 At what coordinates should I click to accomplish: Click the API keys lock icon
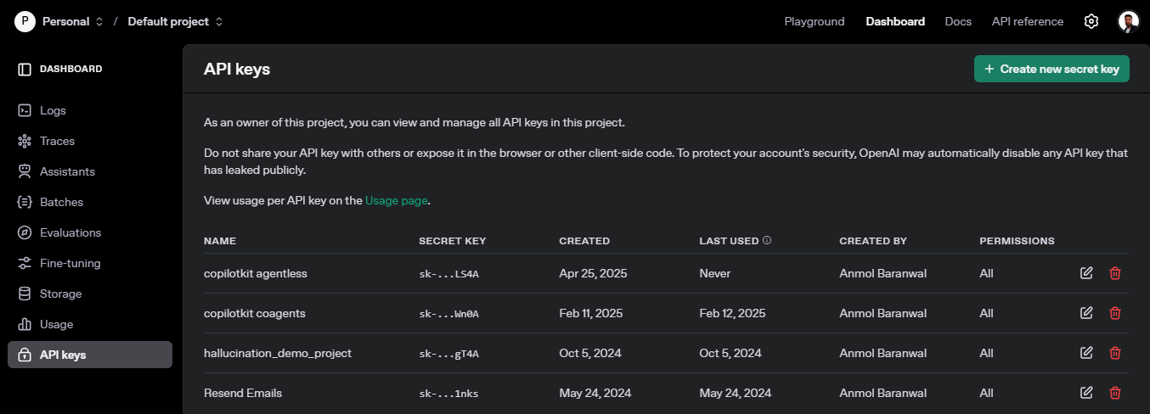25,355
